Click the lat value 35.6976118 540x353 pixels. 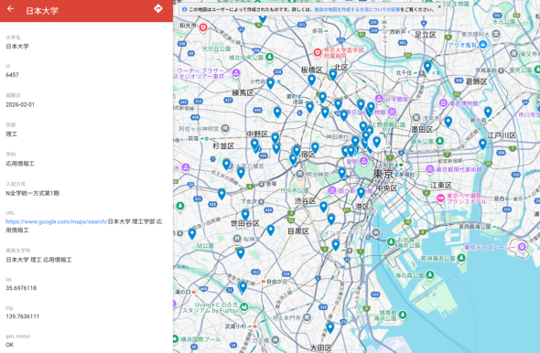coord(21,288)
